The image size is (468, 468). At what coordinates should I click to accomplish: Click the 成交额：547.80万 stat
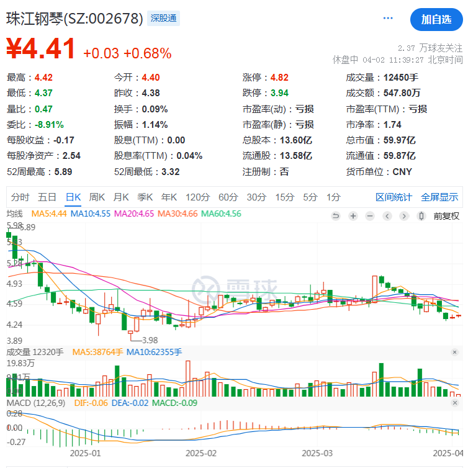pyautogui.click(x=383, y=93)
